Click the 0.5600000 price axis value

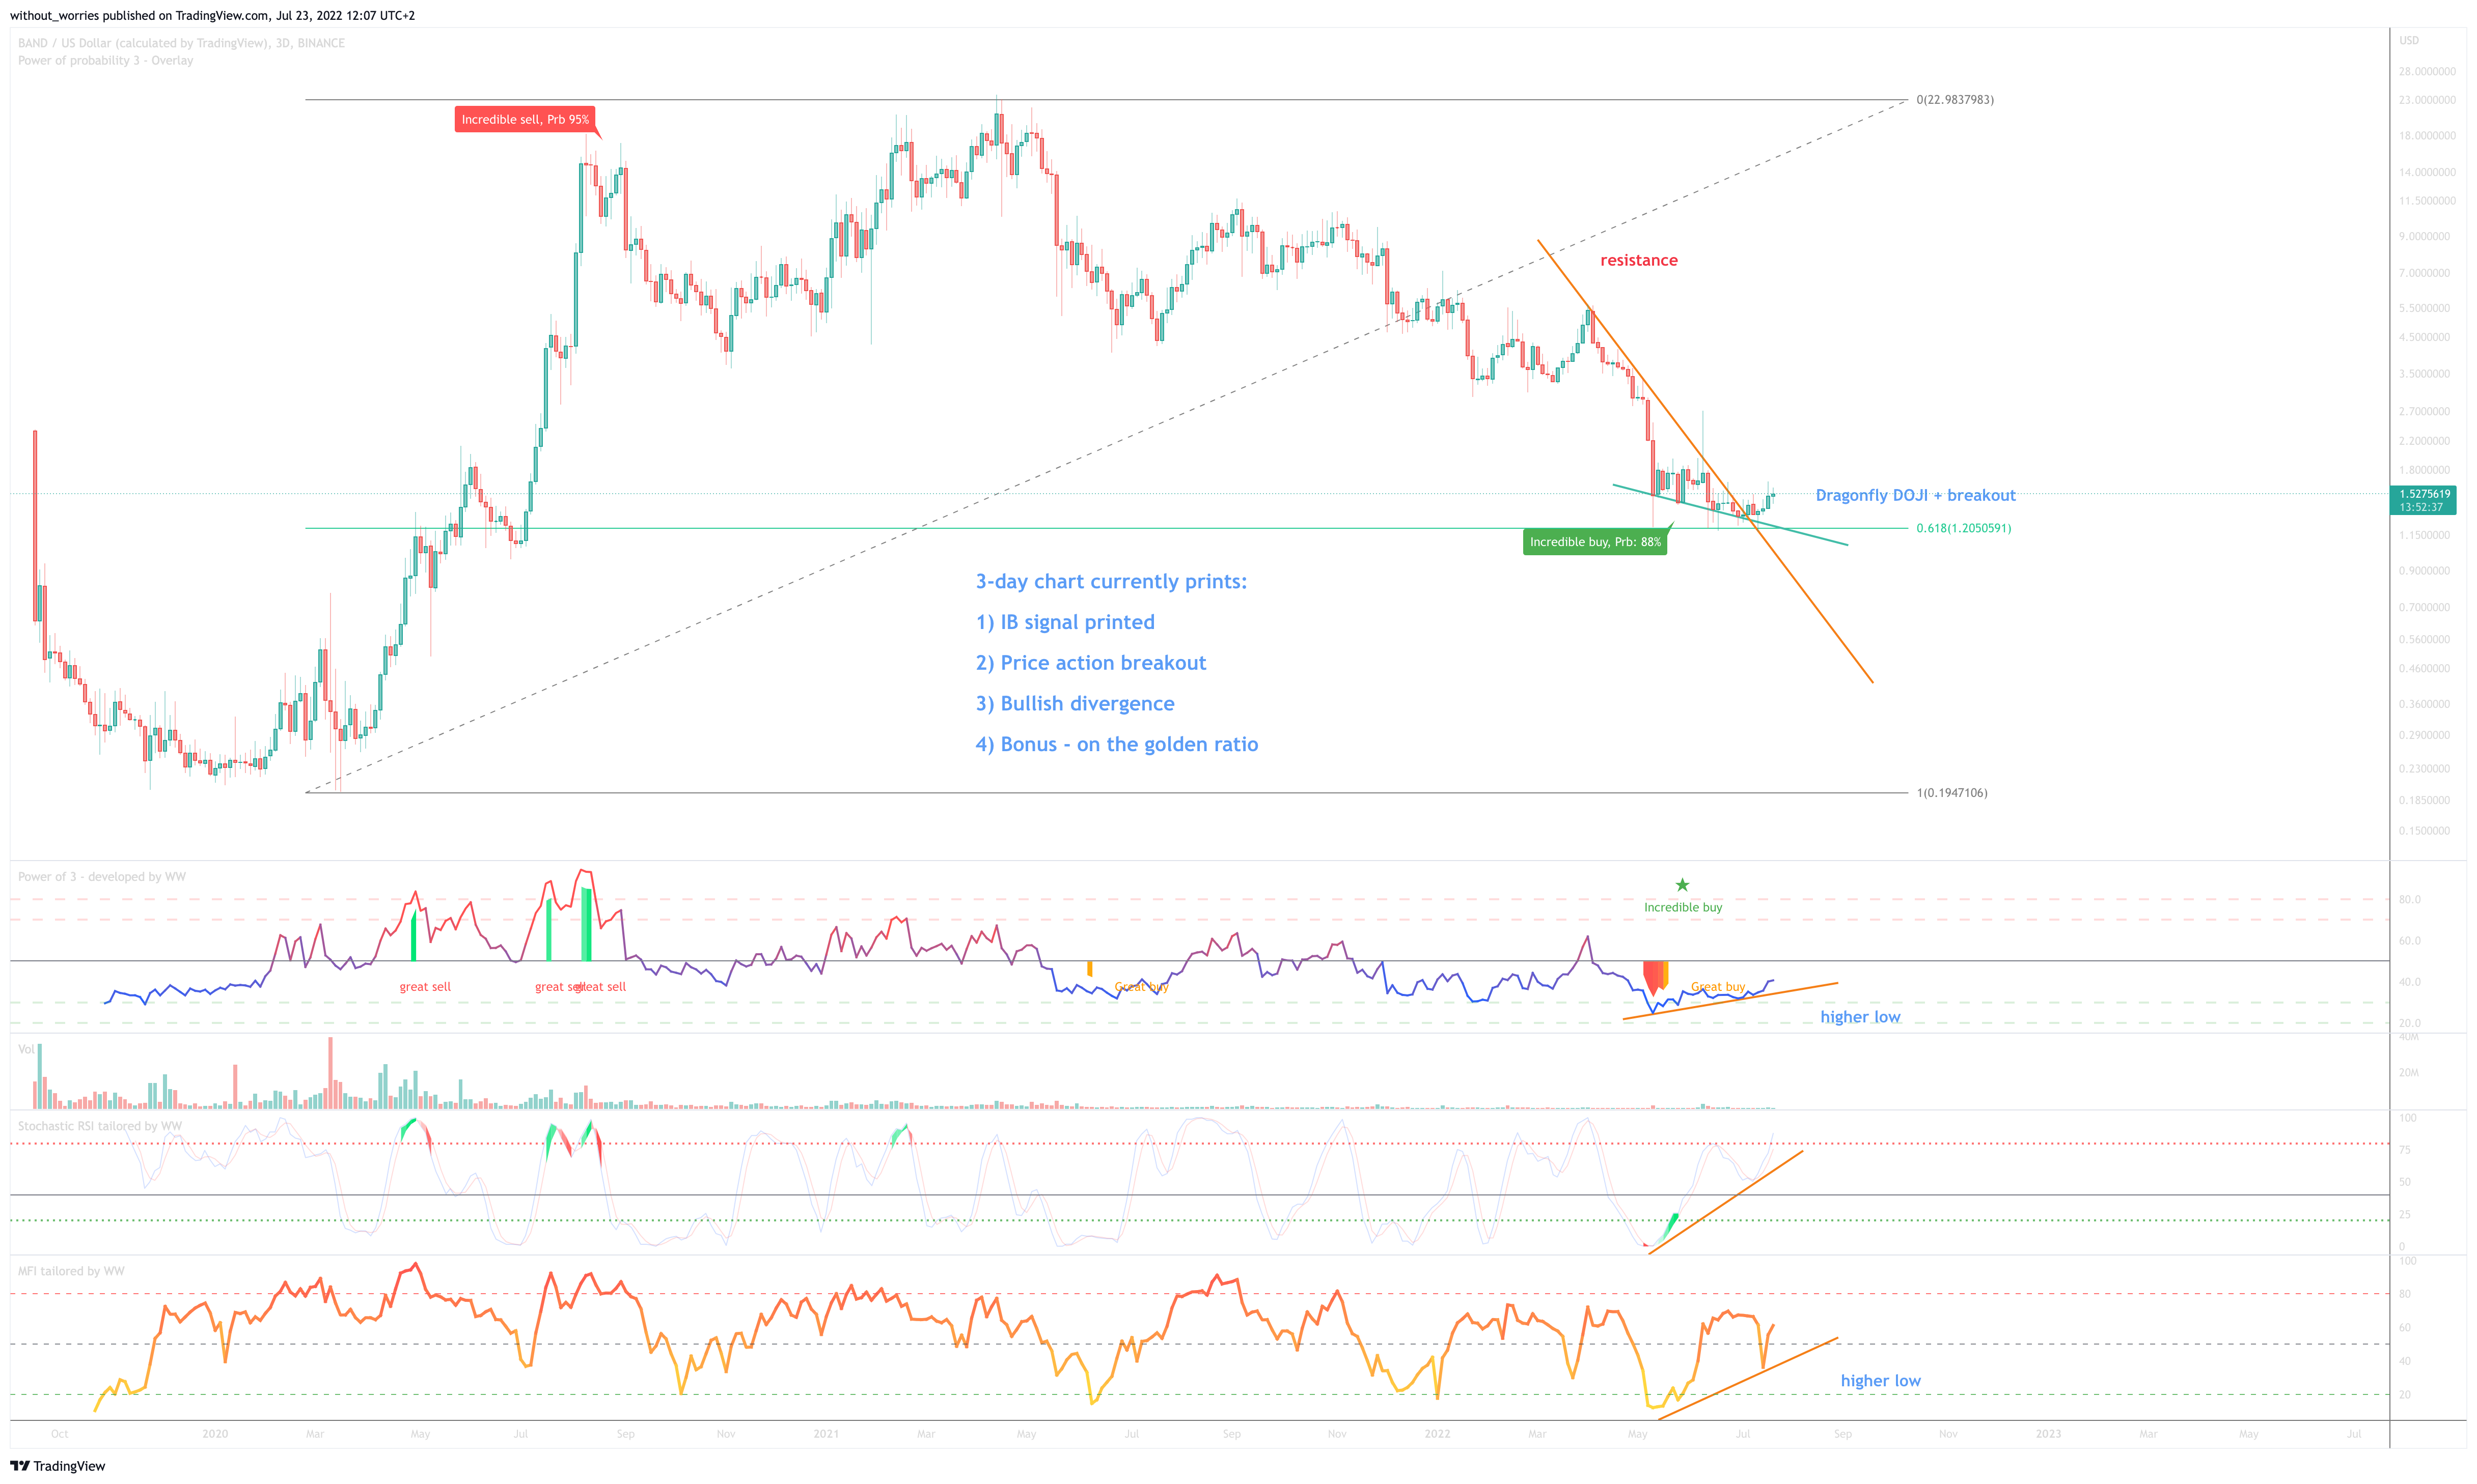[2425, 640]
